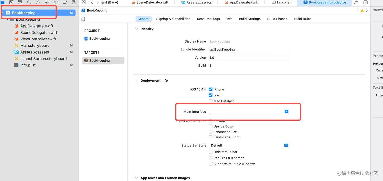Hide the project and targets list sidebar

pos(83,19)
